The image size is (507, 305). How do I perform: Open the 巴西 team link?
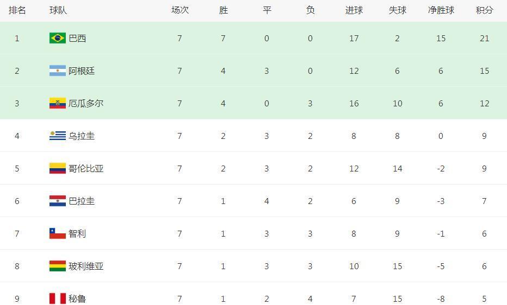(x=77, y=38)
